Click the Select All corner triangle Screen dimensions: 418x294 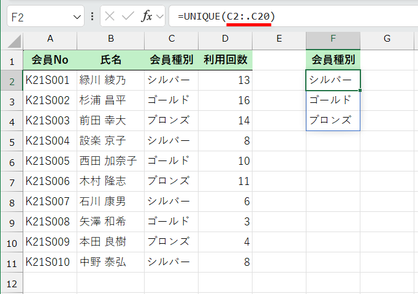click(14, 42)
